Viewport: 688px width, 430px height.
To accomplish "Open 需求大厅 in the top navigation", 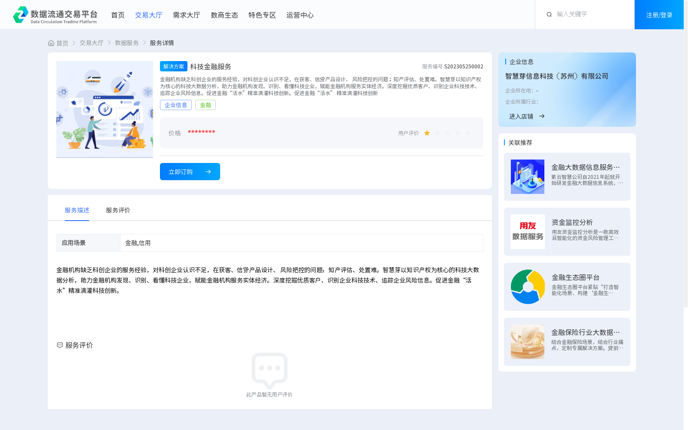I will [x=187, y=15].
